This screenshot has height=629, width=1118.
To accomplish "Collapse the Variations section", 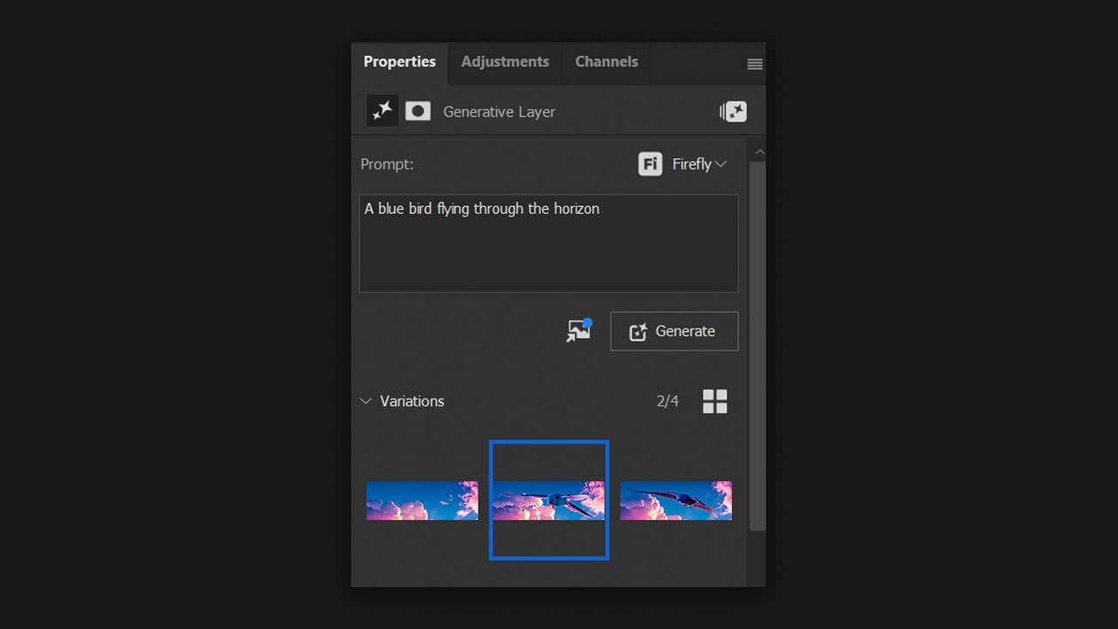I will 366,401.
